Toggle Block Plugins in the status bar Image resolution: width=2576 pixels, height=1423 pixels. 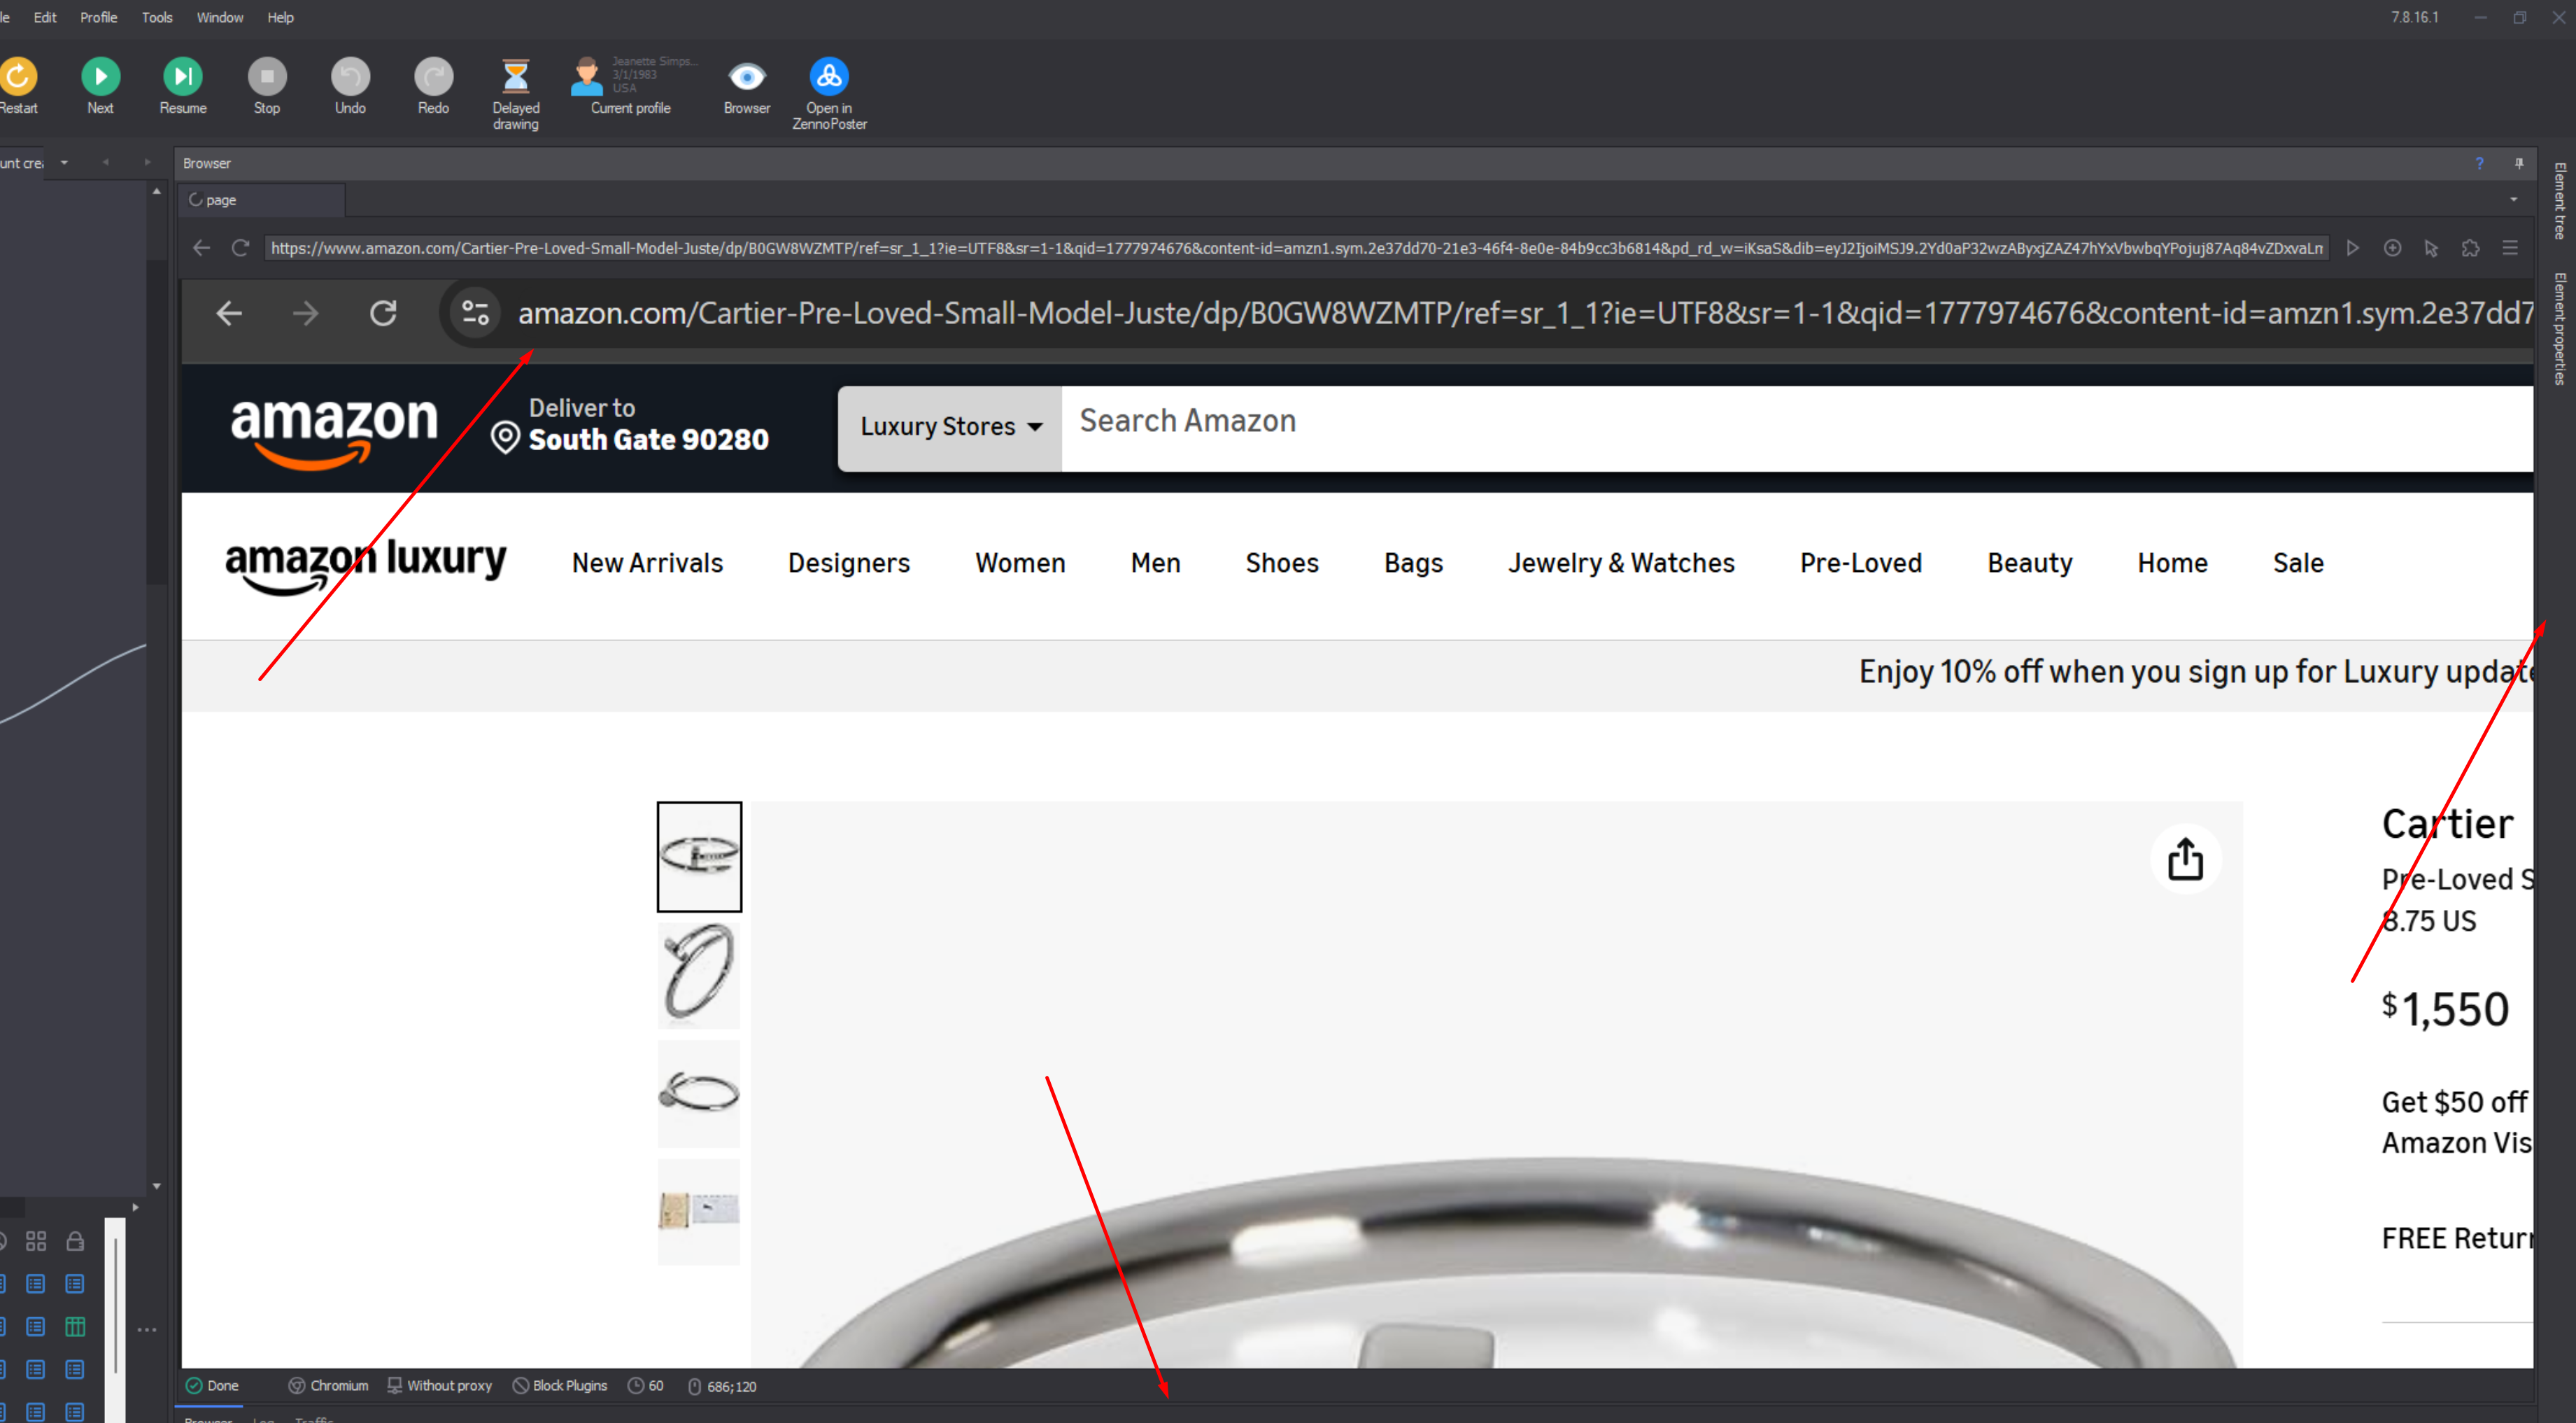[560, 1386]
